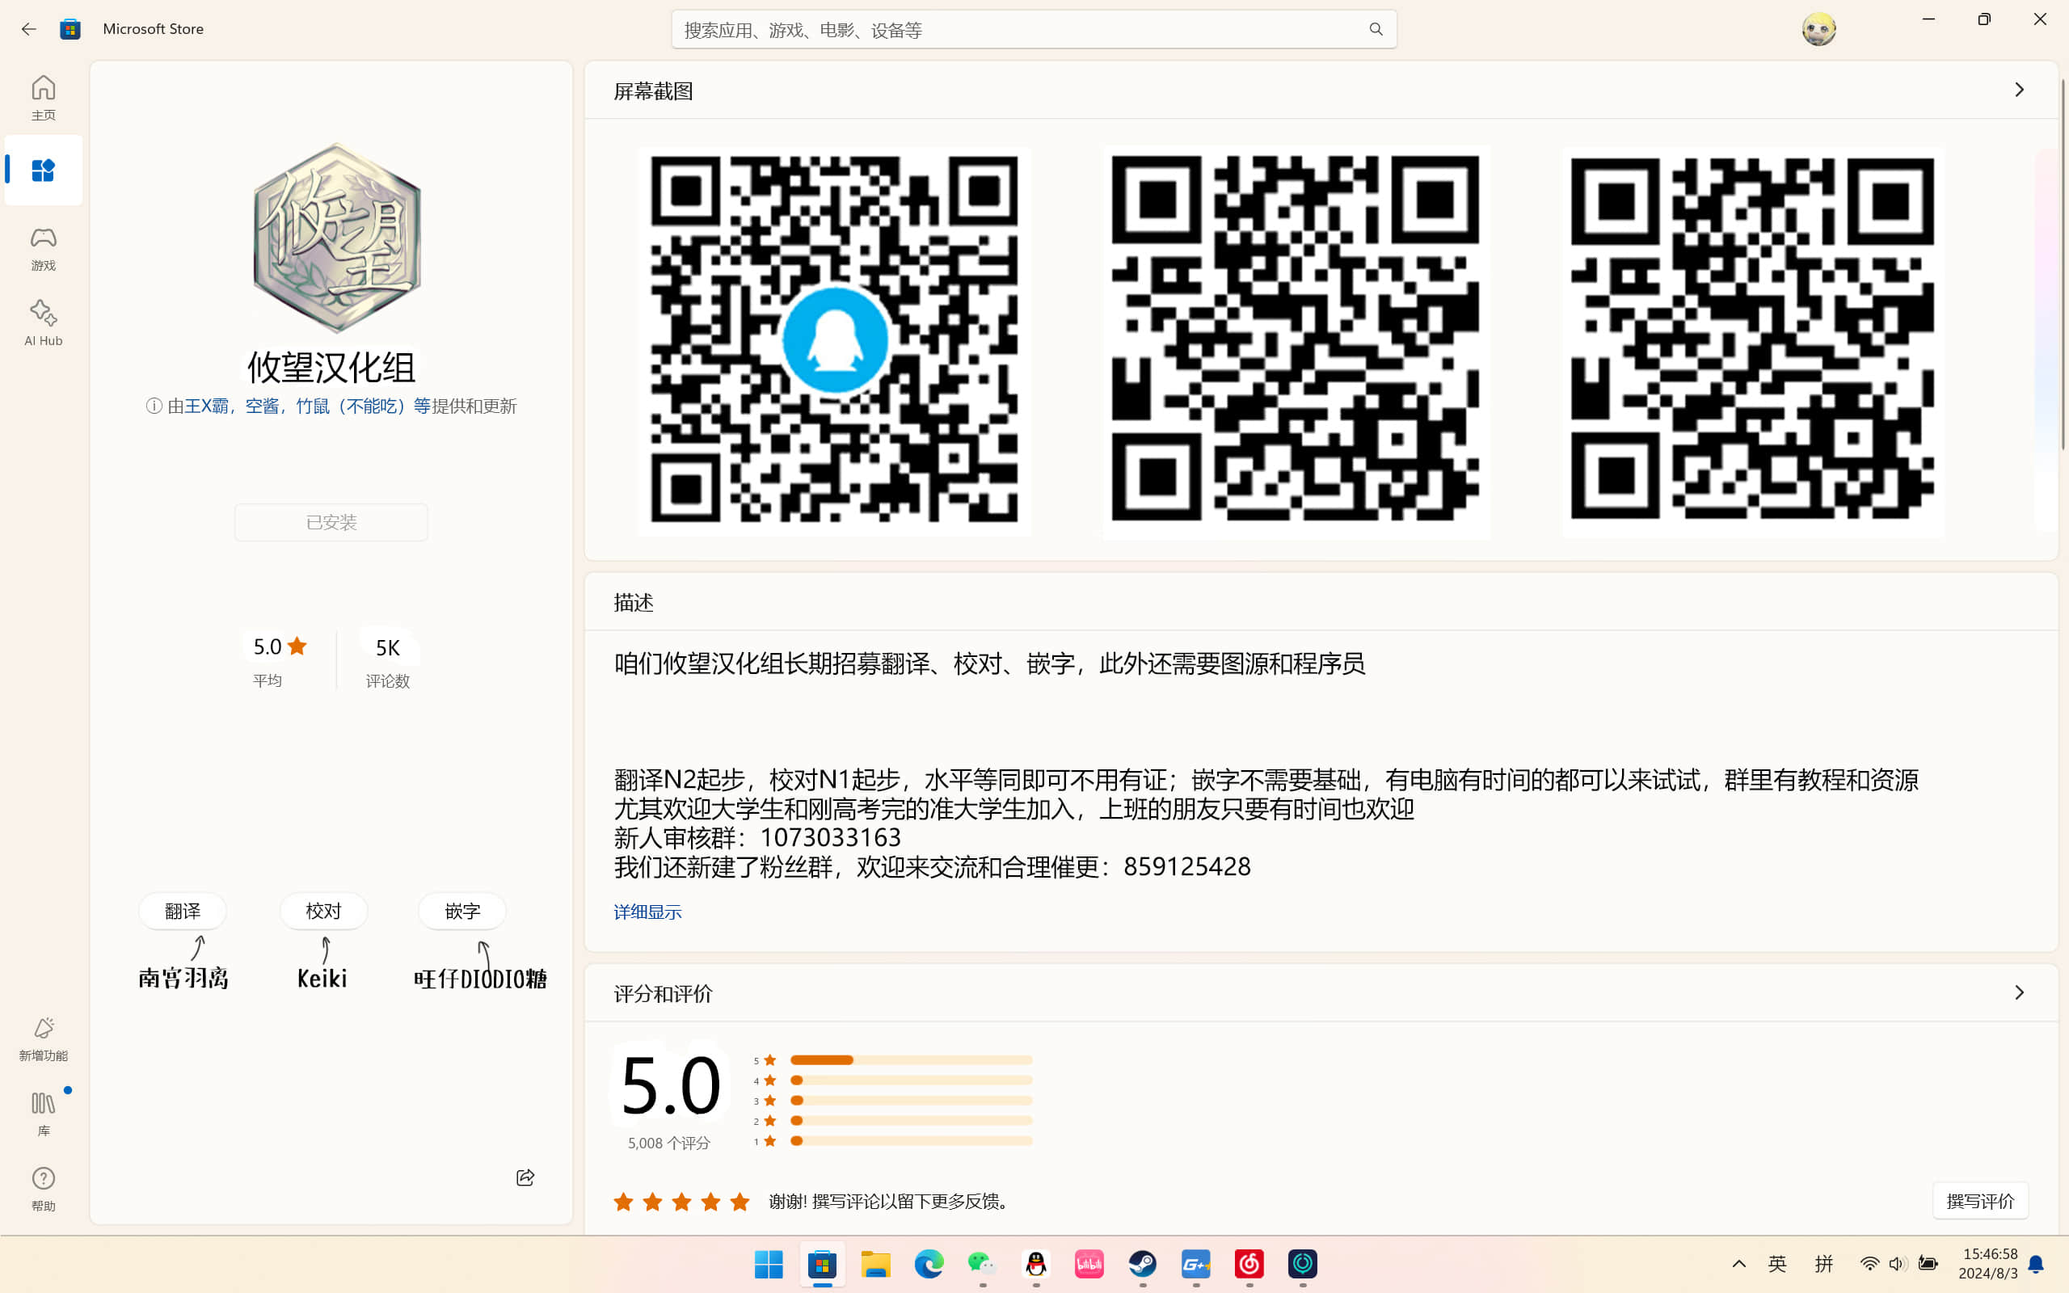The image size is (2069, 1293).
Task: Open the Help (帮助) page
Action: click(43, 1188)
